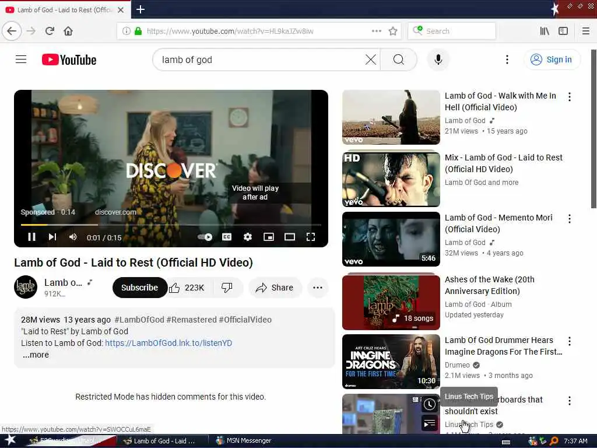Enable miniplayer mode
This screenshot has width=597, height=448.
tap(268, 237)
